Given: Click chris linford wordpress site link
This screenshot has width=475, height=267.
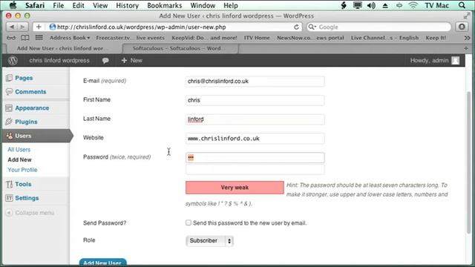Looking at the screenshot, I should click(x=59, y=60).
